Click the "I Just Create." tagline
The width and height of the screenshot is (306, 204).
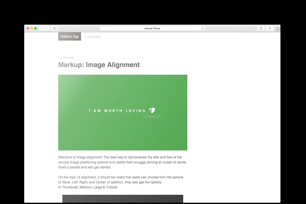pyautogui.click(x=93, y=37)
